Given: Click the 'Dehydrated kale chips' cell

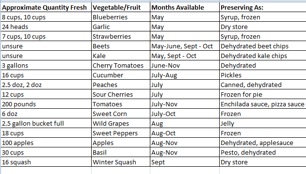Looking at the screenshot, I should click(x=263, y=56).
